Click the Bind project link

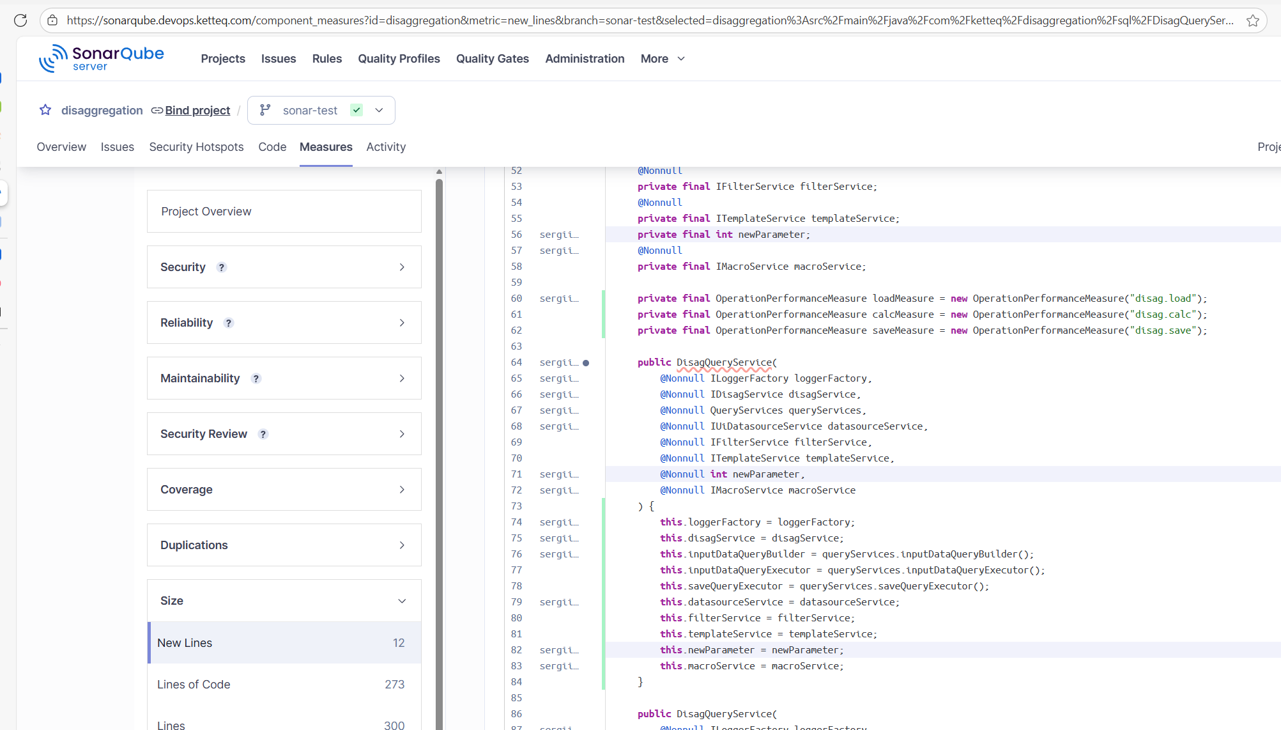click(x=197, y=111)
